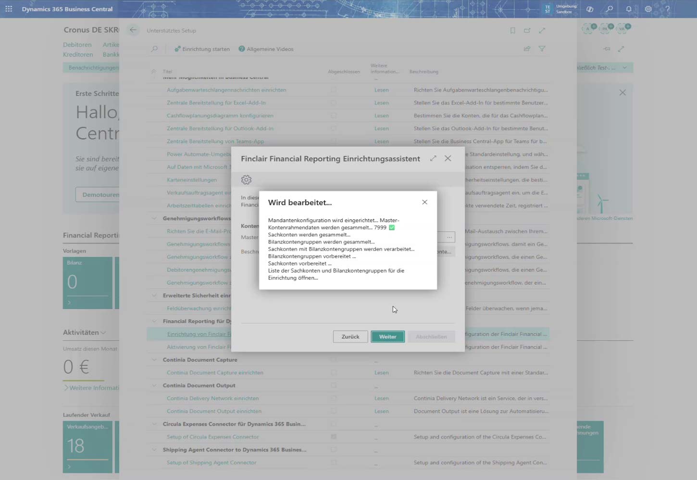Image resolution: width=697 pixels, height=480 pixels.
Task: Open the filter pane funnel icon
Action: (x=542, y=49)
